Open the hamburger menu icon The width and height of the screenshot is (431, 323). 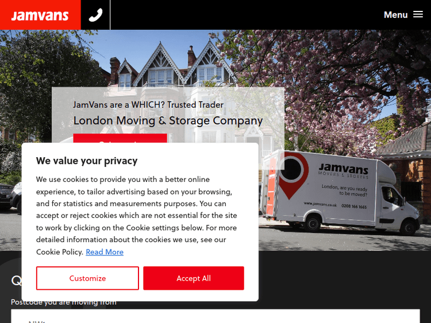point(418,14)
